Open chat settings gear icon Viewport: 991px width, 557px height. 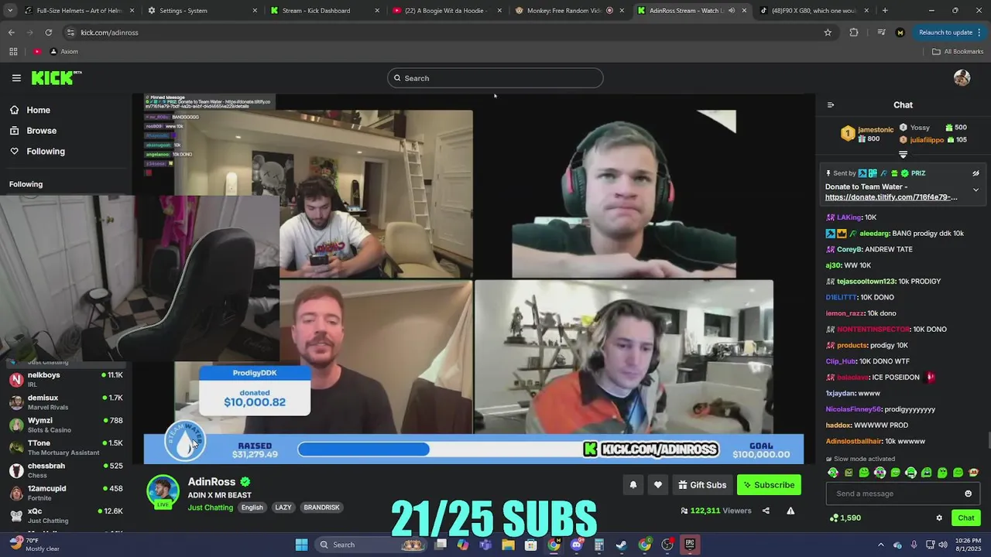(x=939, y=518)
